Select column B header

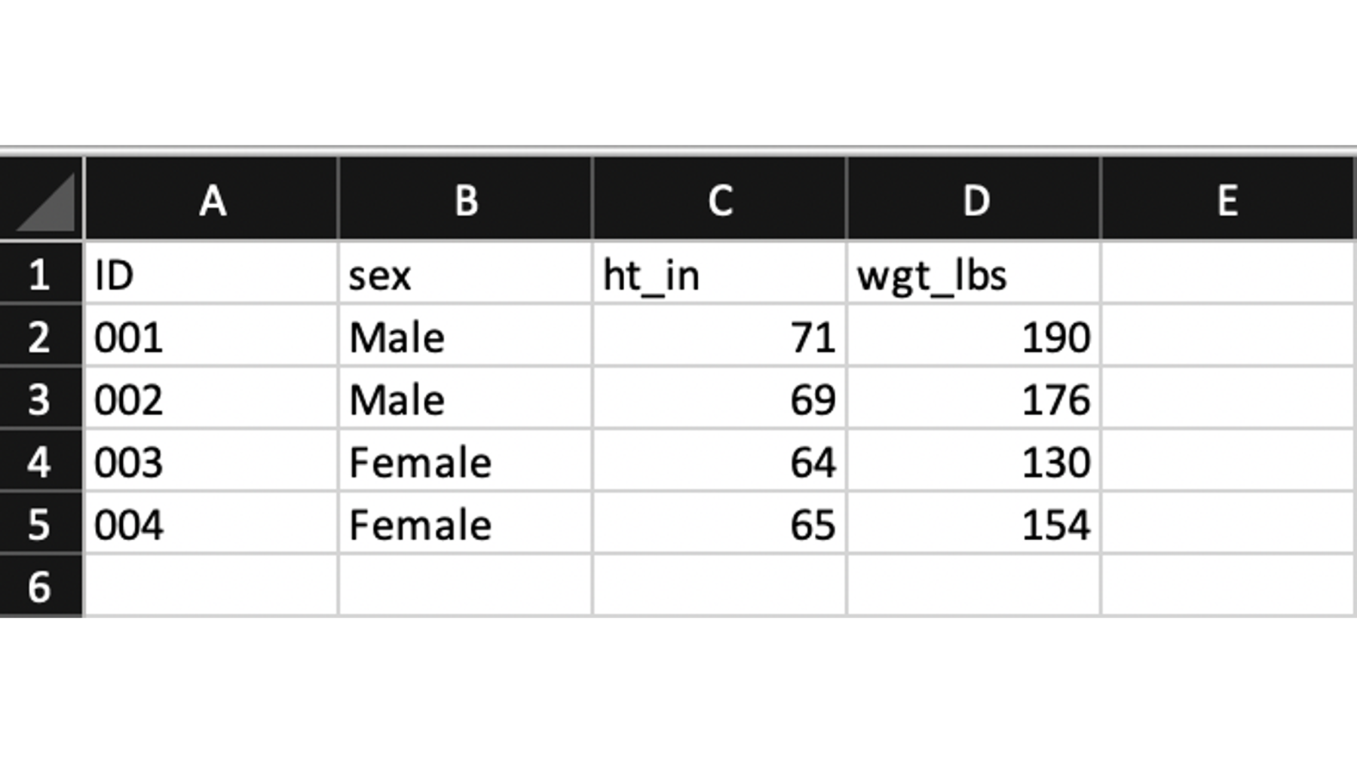coord(466,199)
